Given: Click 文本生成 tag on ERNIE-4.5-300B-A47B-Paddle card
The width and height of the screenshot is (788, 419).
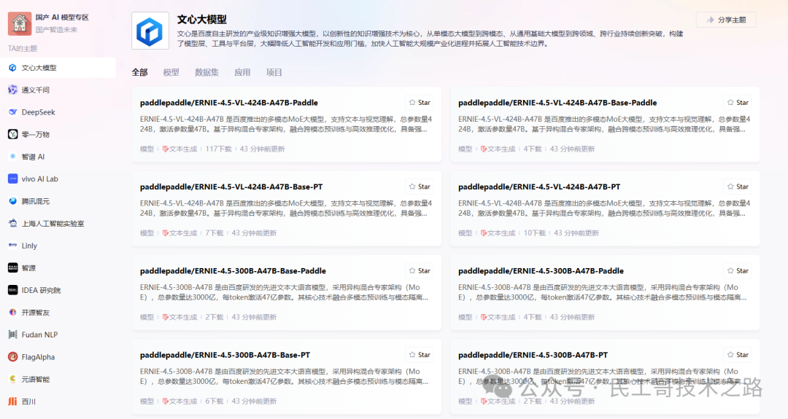Looking at the screenshot, I should coord(498,317).
